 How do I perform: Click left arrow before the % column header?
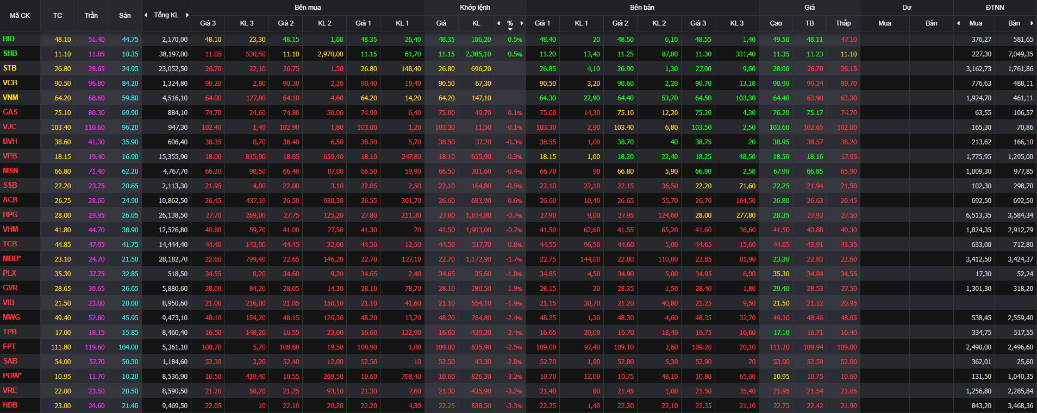pos(498,23)
